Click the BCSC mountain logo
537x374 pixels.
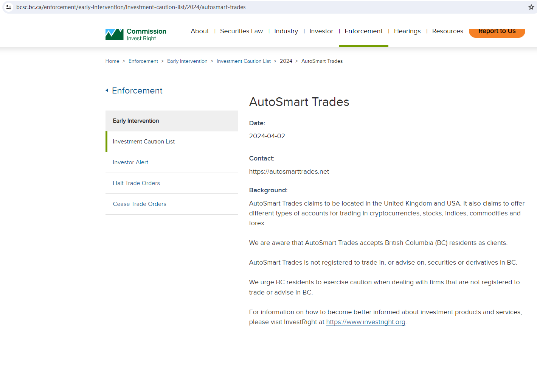(114, 34)
